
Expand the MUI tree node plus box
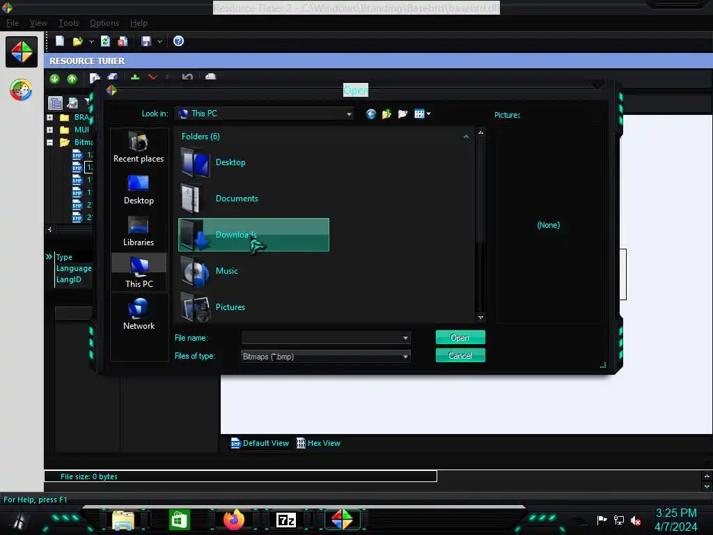tap(50, 130)
